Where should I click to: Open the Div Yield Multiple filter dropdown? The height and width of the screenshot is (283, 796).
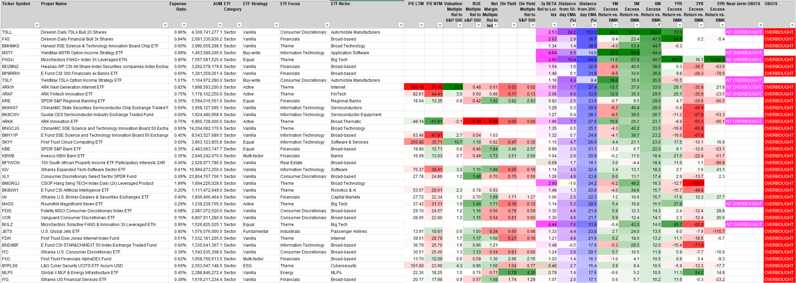[x=533, y=25]
